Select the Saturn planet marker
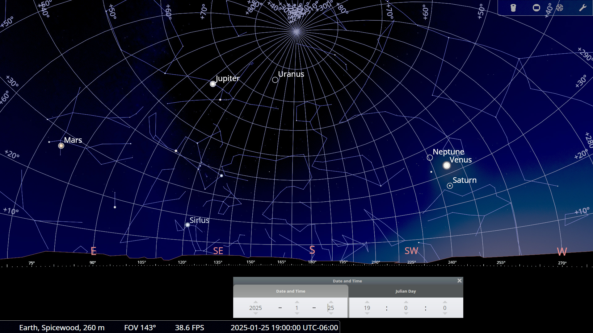593x333 pixels. [x=450, y=186]
